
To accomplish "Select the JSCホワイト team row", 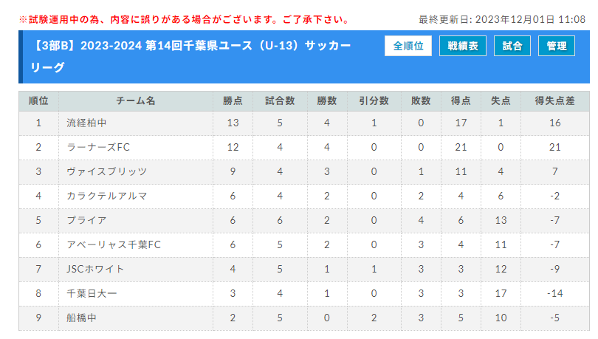I will (x=304, y=270).
